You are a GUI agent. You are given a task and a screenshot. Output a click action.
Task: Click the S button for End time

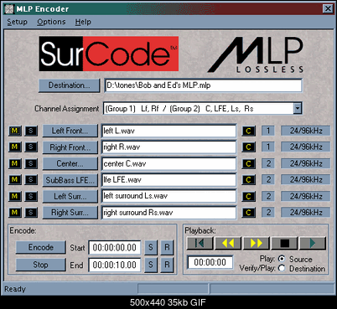(x=151, y=265)
